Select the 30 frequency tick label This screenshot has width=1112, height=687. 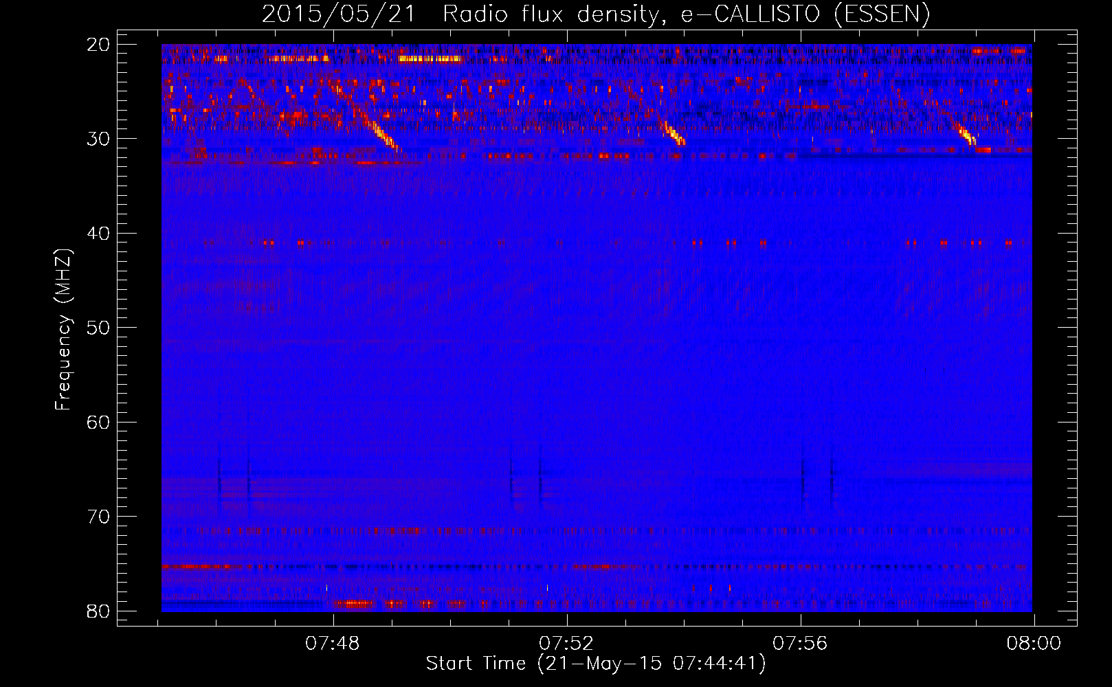(x=98, y=139)
